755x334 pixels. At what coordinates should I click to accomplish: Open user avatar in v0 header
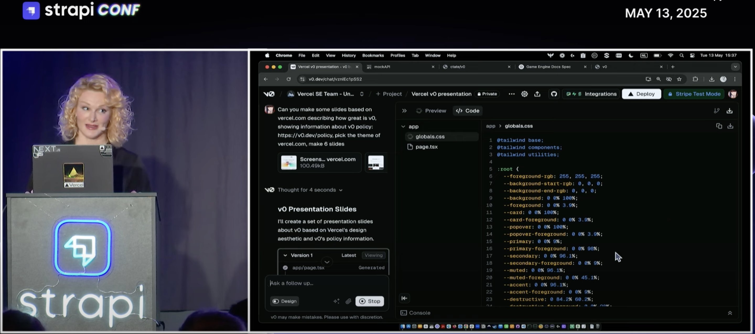point(733,94)
